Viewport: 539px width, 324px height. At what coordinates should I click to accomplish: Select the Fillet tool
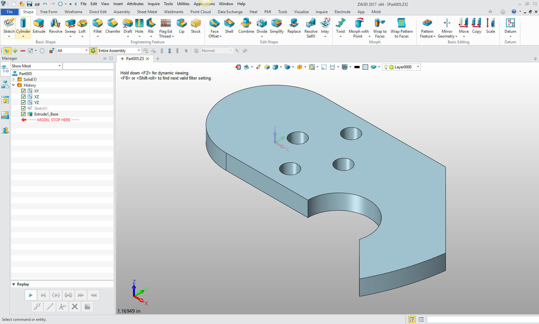97,26
